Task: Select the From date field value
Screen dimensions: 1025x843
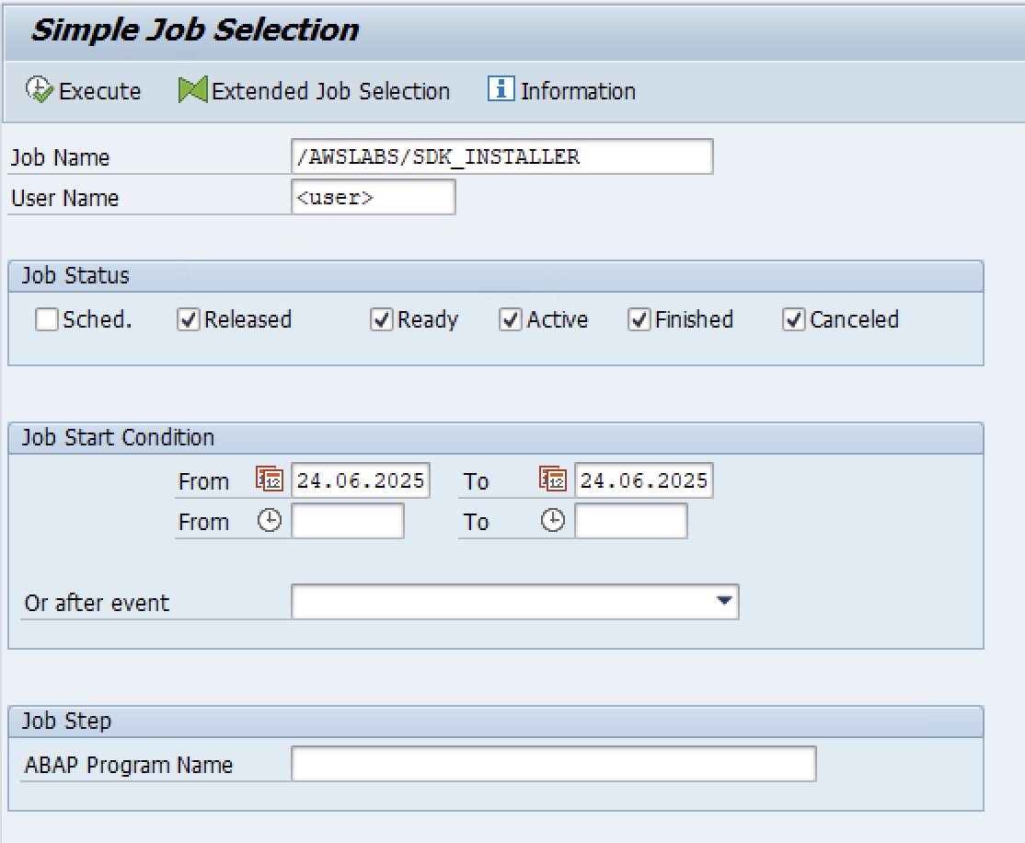Action: tap(361, 480)
